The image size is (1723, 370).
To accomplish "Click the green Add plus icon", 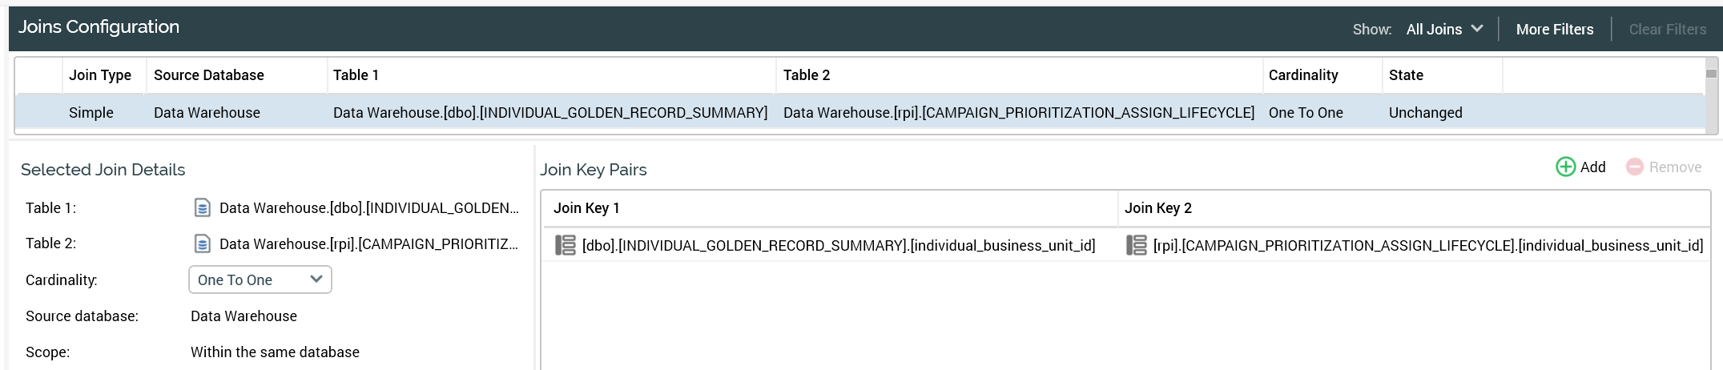I will click(x=1565, y=167).
